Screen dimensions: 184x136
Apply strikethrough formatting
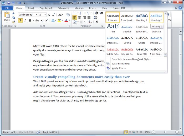37,21
